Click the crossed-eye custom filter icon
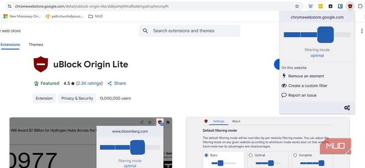This screenshot has width=365, height=168. coord(284,86)
